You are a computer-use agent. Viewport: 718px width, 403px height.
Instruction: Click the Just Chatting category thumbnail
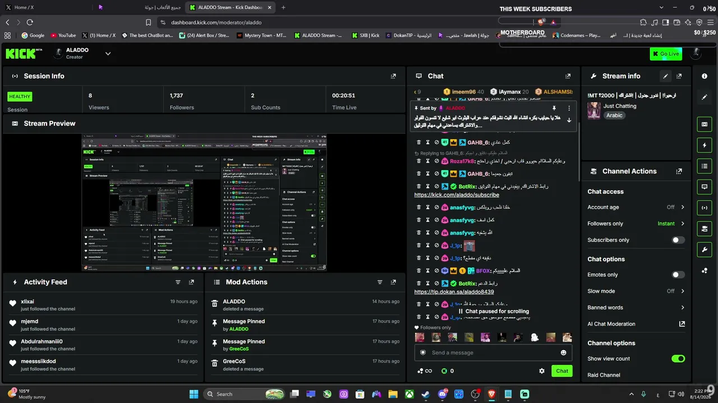[x=594, y=110]
